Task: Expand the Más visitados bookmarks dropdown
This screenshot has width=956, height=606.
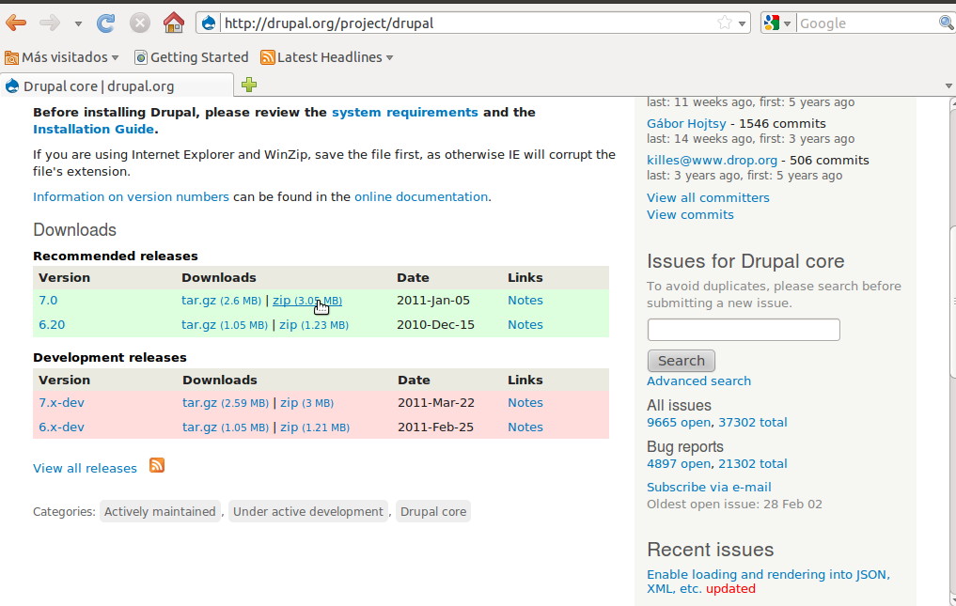Action: click(62, 56)
